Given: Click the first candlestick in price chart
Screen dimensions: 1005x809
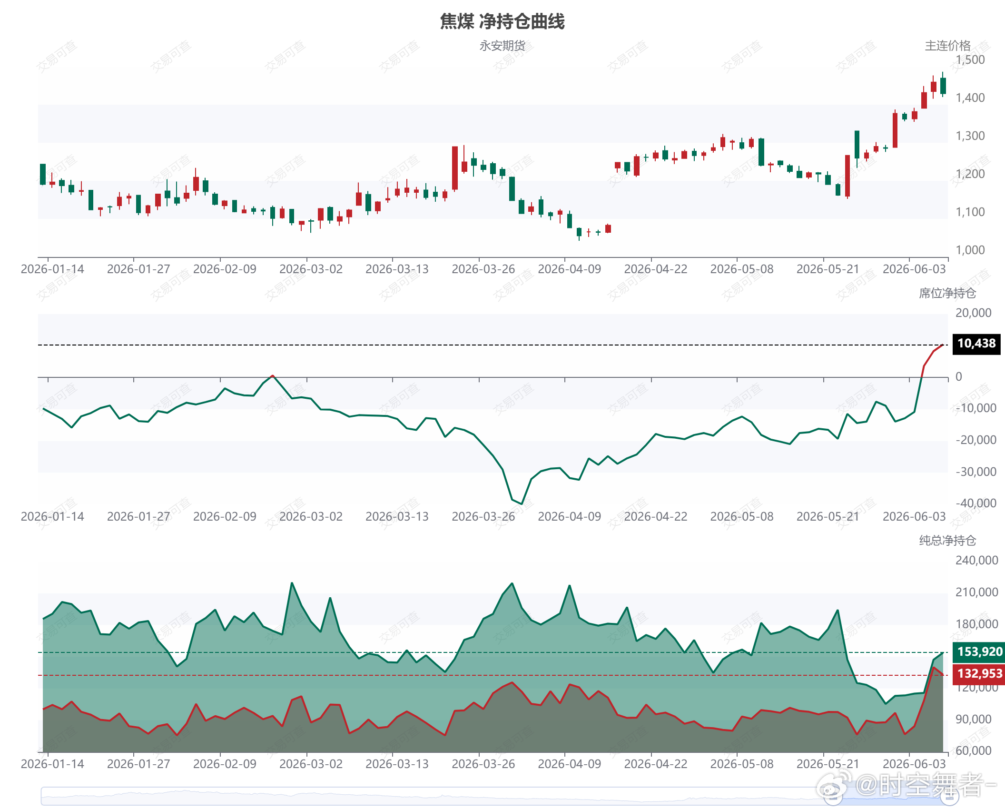Looking at the screenshot, I should (43, 174).
